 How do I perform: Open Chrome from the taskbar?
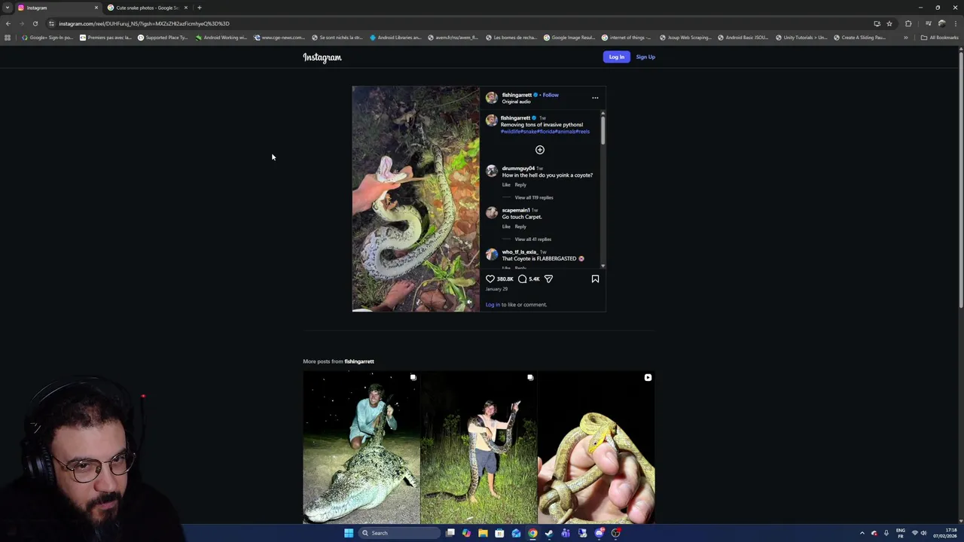coord(532,533)
